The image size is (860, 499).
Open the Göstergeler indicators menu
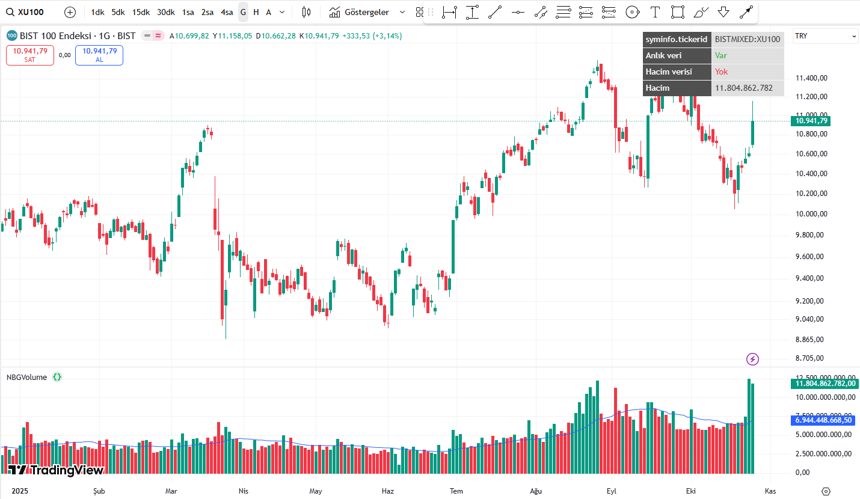click(360, 12)
